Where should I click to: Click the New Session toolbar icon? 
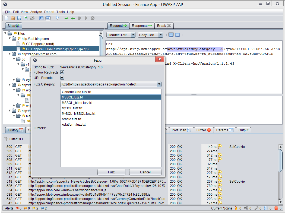6,18
